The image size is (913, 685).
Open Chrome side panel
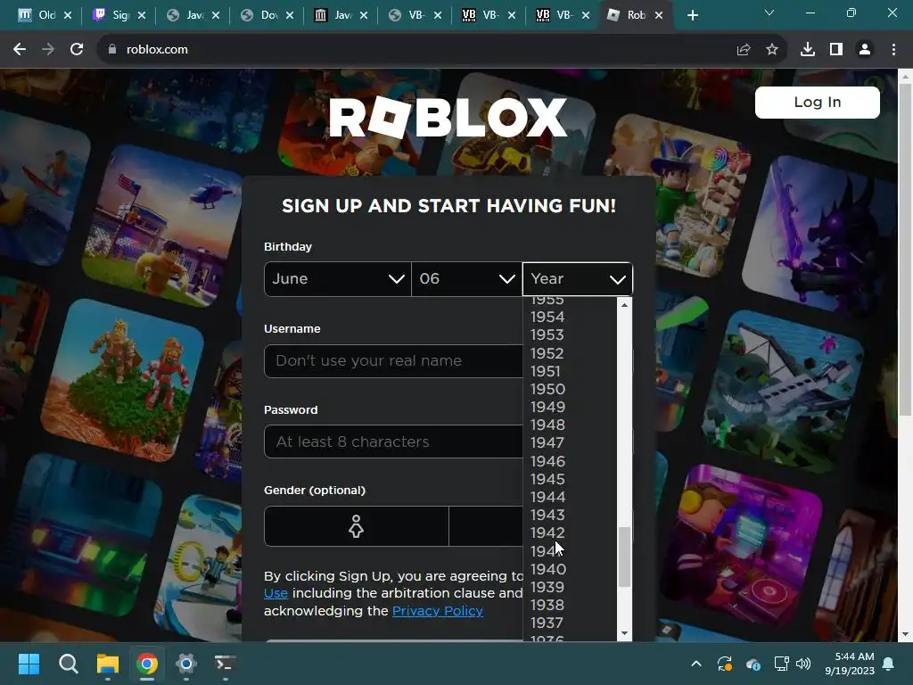[x=836, y=50]
